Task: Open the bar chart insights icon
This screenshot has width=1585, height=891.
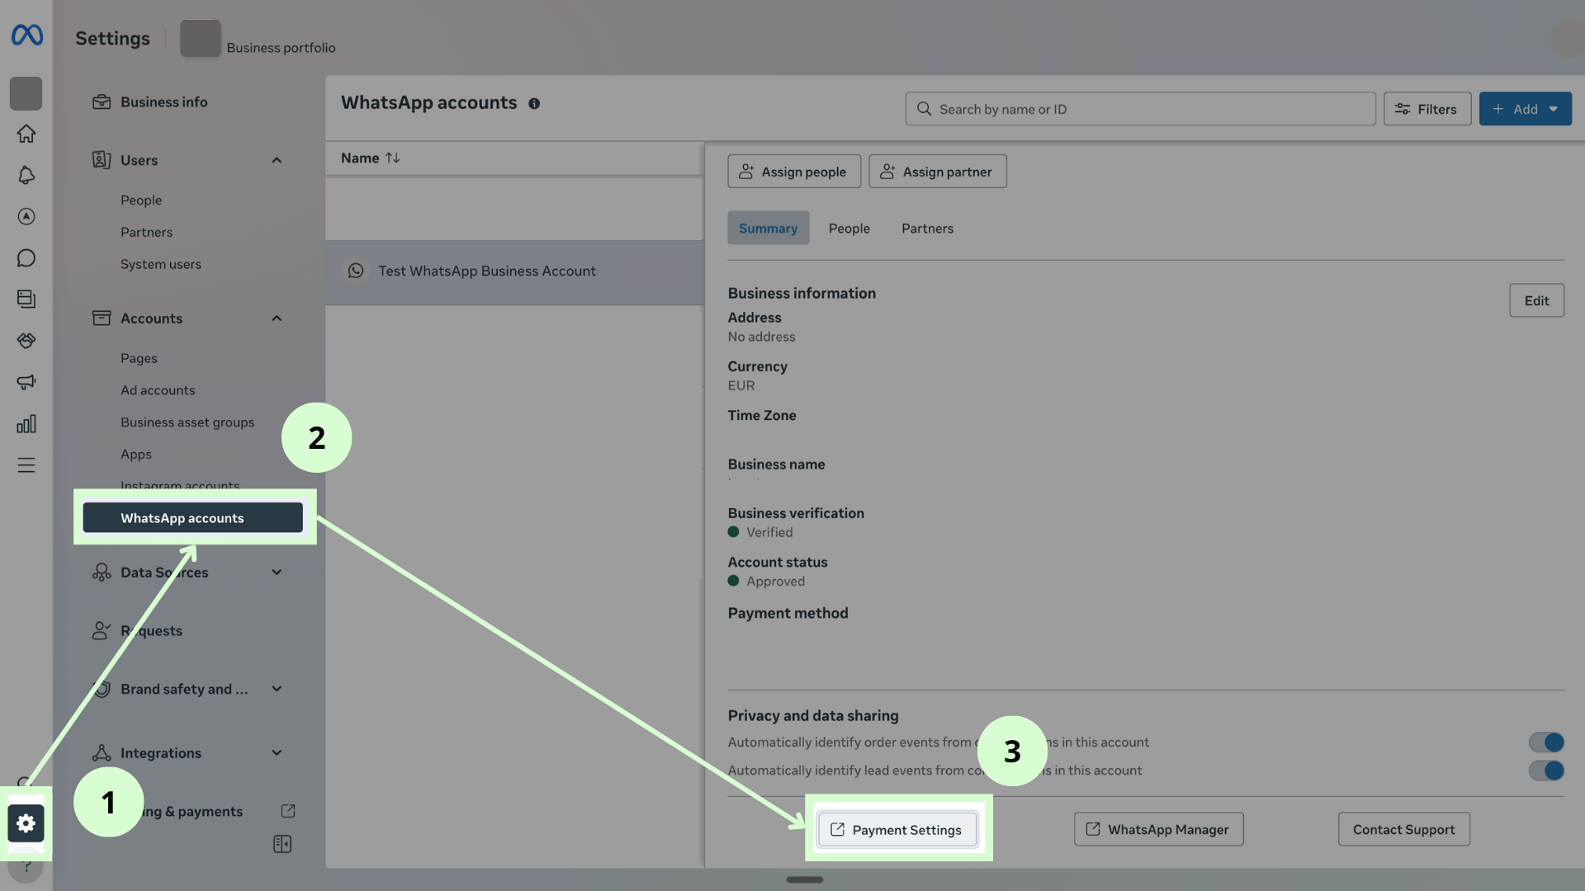Action: tap(26, 424)
